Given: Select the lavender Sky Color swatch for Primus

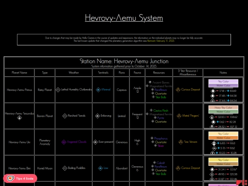Looking at the screenshot, I should click(223, 81).
